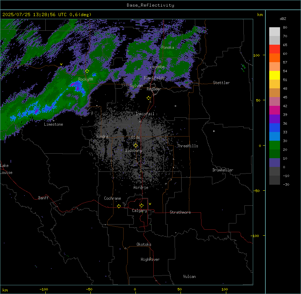Click the Cochrane town label
Screen dimensions: 301x294
[x=112, y=198]
